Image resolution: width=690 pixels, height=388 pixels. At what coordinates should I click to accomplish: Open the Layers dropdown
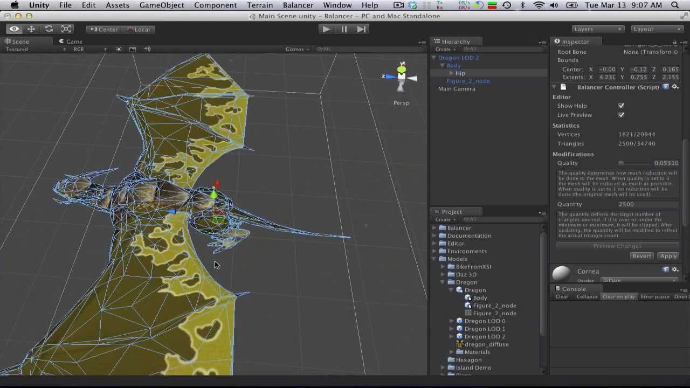(597, 29)
